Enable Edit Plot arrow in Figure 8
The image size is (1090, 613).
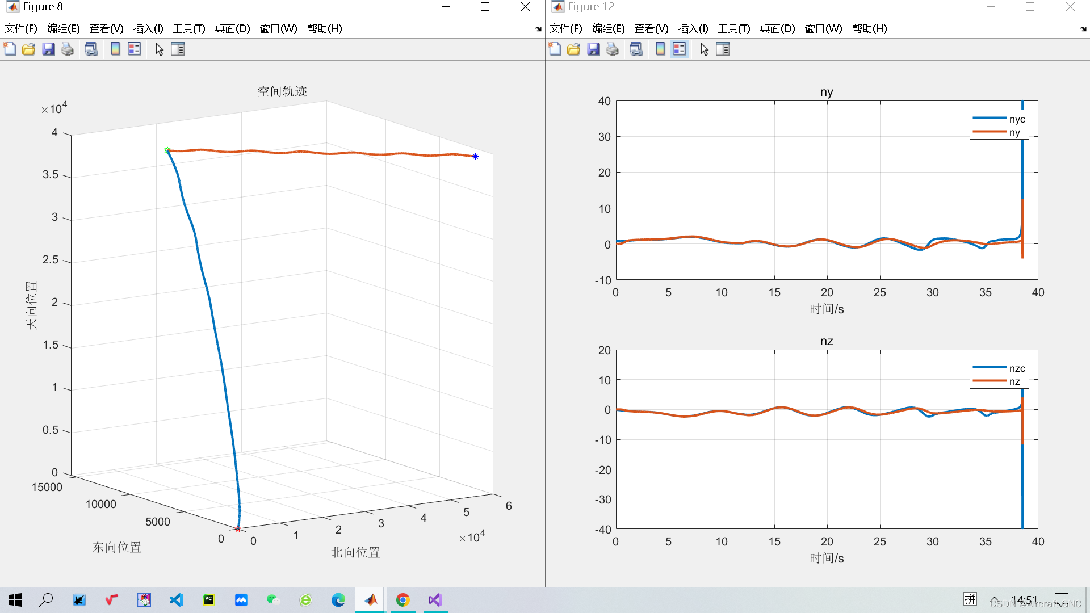(x=159, y=49)
